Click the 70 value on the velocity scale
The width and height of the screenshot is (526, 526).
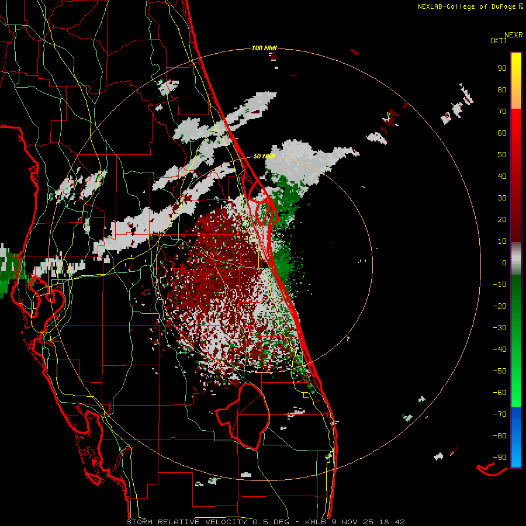[502, 112]
